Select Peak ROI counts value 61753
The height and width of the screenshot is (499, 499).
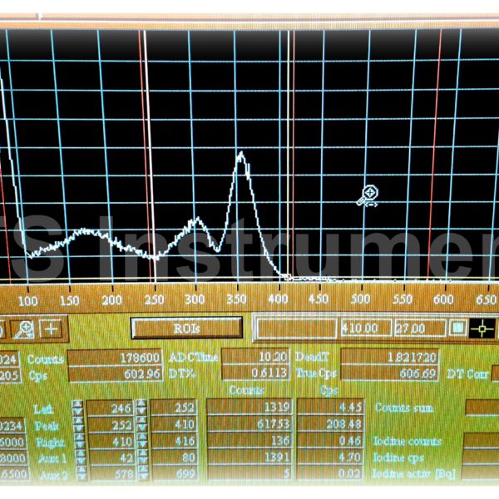point(249,423)
